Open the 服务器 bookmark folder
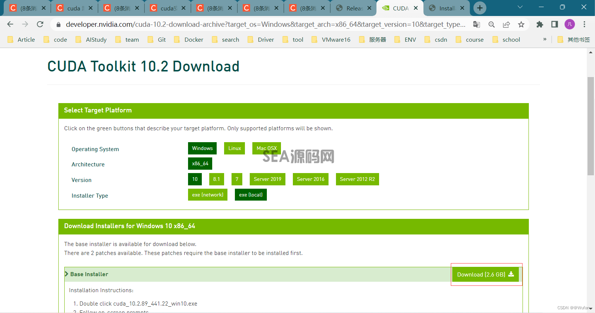Image resolution: width=595 pixels, height=313 pixels. [x=372, y=39]
